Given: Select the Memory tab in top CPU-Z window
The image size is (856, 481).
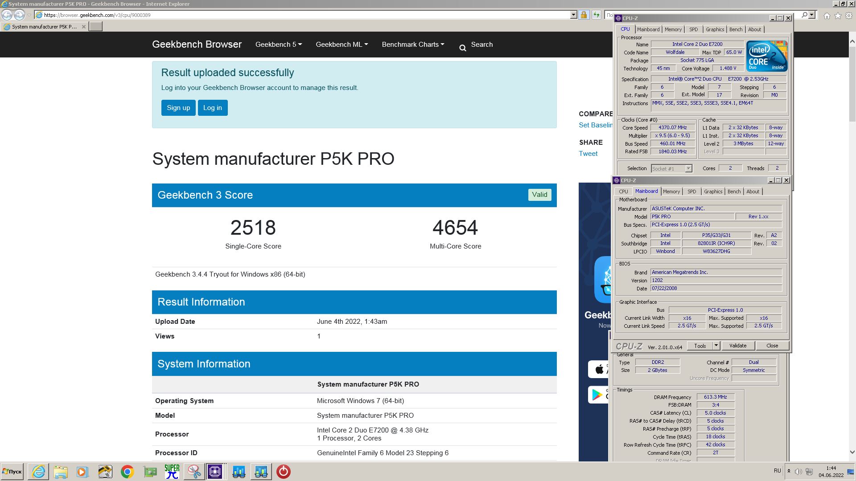Looking at the screenshot, I should [x=673, y=29].
